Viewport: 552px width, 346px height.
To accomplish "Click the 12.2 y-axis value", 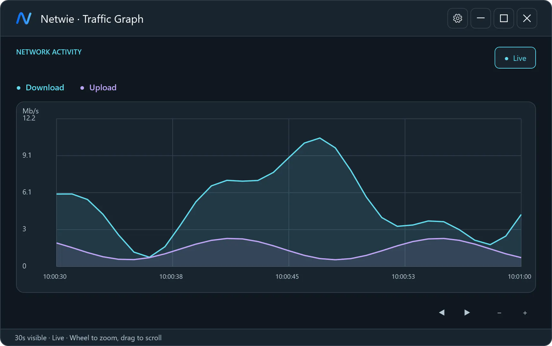I will (29, 118).
